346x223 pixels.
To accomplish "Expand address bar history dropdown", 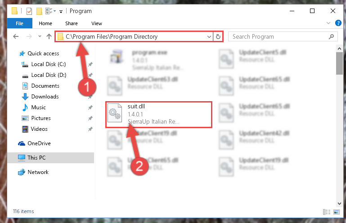I will pos(209,36).
